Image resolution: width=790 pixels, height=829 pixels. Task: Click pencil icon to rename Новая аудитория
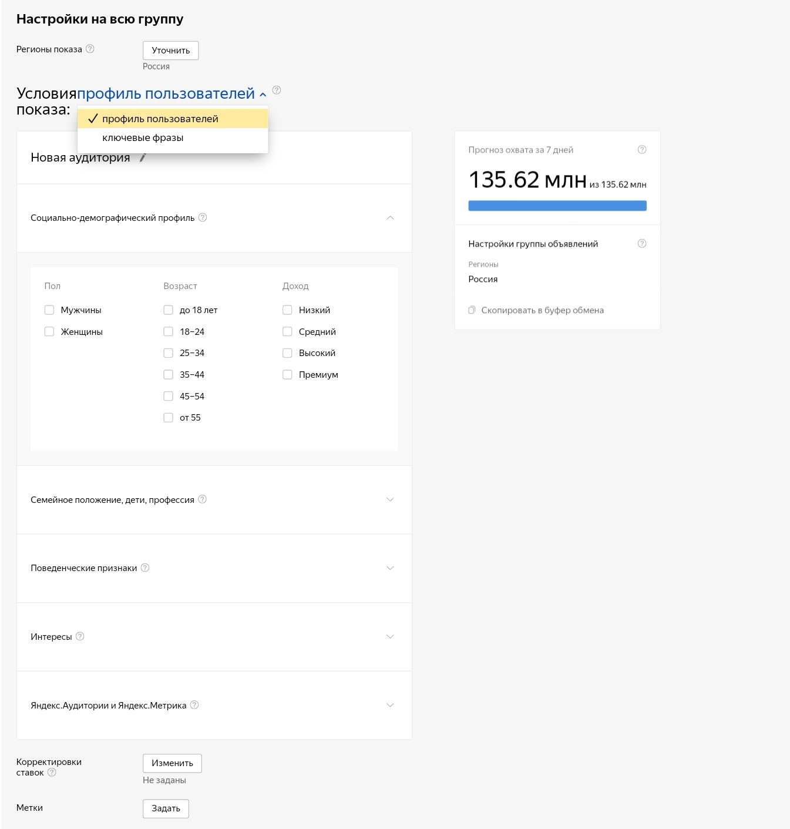pyautogui.click(x=143, y=157)
